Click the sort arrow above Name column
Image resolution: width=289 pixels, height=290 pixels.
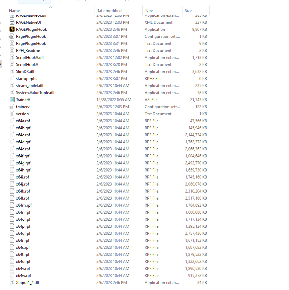click(x=51, y=7)
